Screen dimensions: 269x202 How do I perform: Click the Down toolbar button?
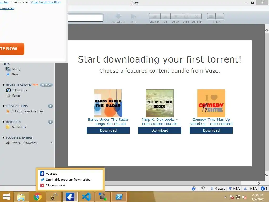click(x=176, y=17)
